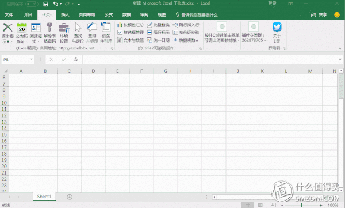
Task: Click the insert function fx button
Action: pos(75,60)
